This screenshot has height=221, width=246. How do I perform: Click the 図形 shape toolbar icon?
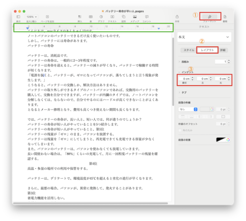[x=123, y=17]
